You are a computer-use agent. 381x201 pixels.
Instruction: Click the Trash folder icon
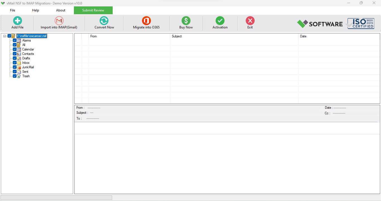[19, 76]
